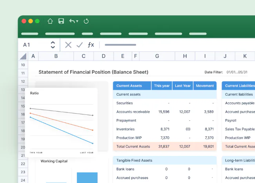Image resolution: width=255 pixels, height=183 pixels.
Task: Select column G header
Action: point(157,56)
